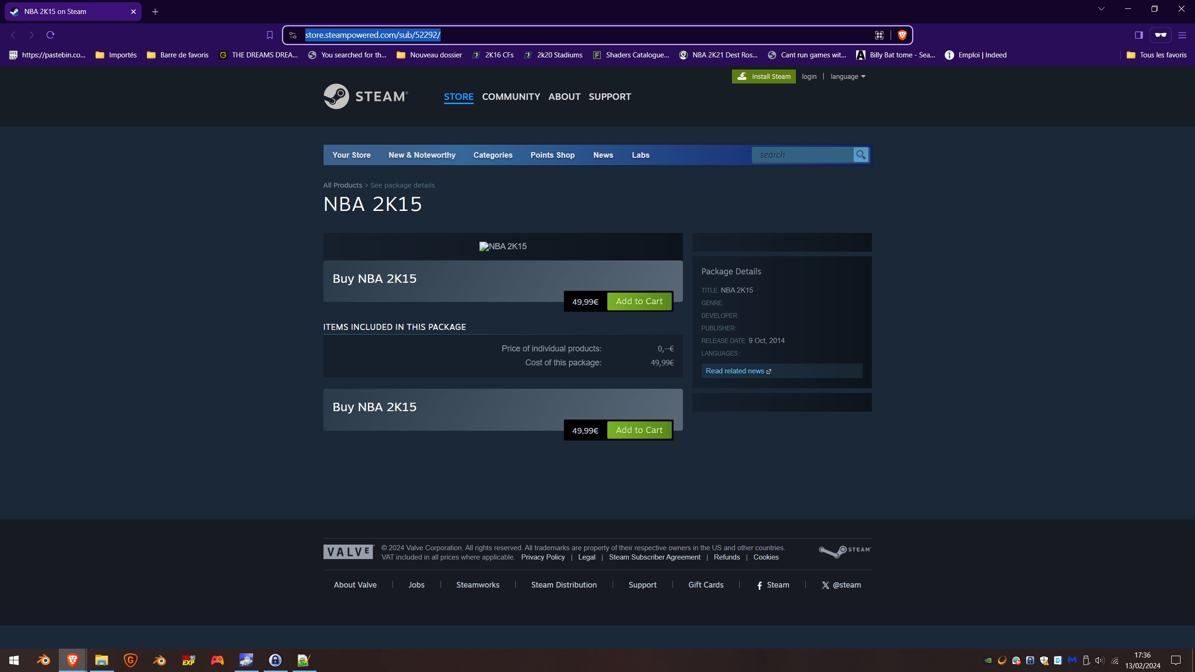This screenshot has width=1195, height=672.
Task: Click the browser address bar URL
Action: click(373, 35)
